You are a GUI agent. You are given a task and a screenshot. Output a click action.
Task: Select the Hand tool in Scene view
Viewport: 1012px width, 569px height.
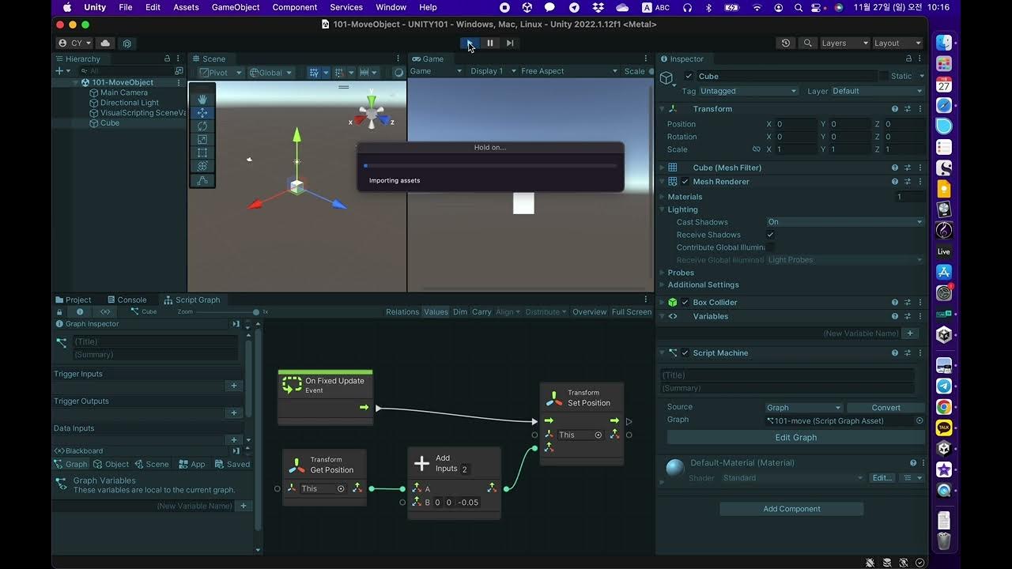click(x=202, y=99)
